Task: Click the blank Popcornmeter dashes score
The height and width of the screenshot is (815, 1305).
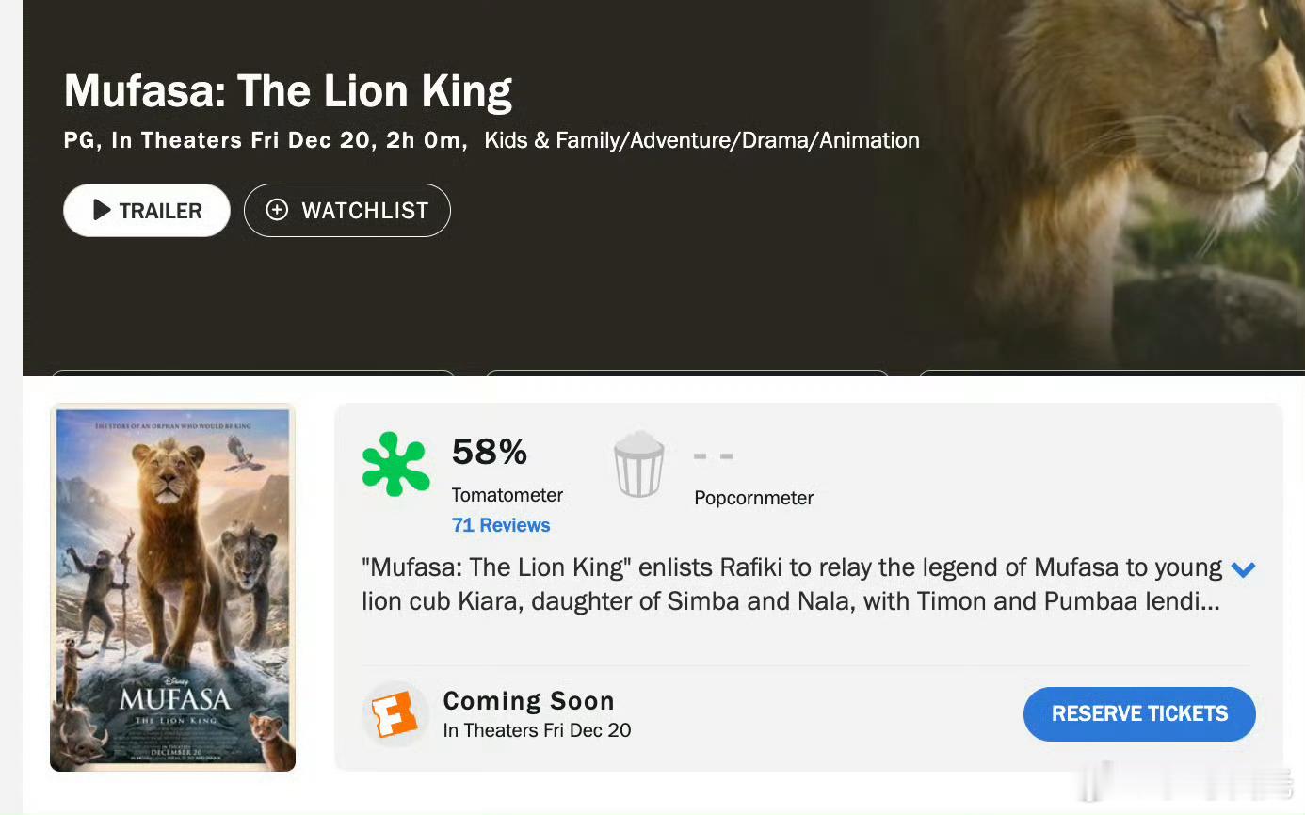Action: pos(713,456)
